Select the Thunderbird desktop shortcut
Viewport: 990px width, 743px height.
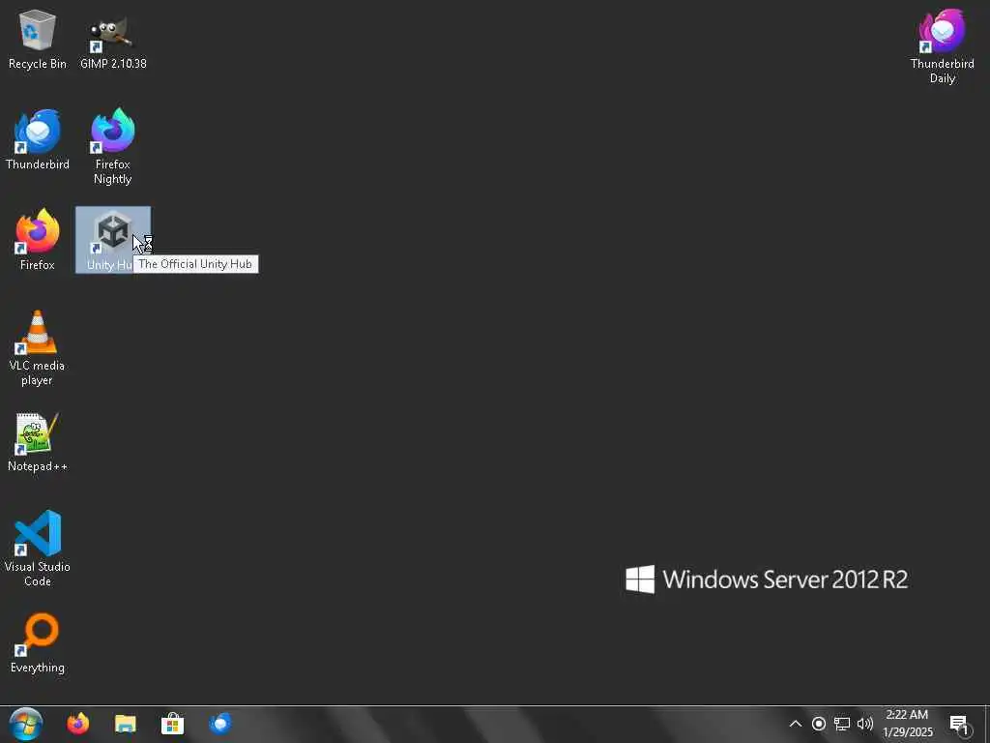pyautogui.click(x=38, y=139)
